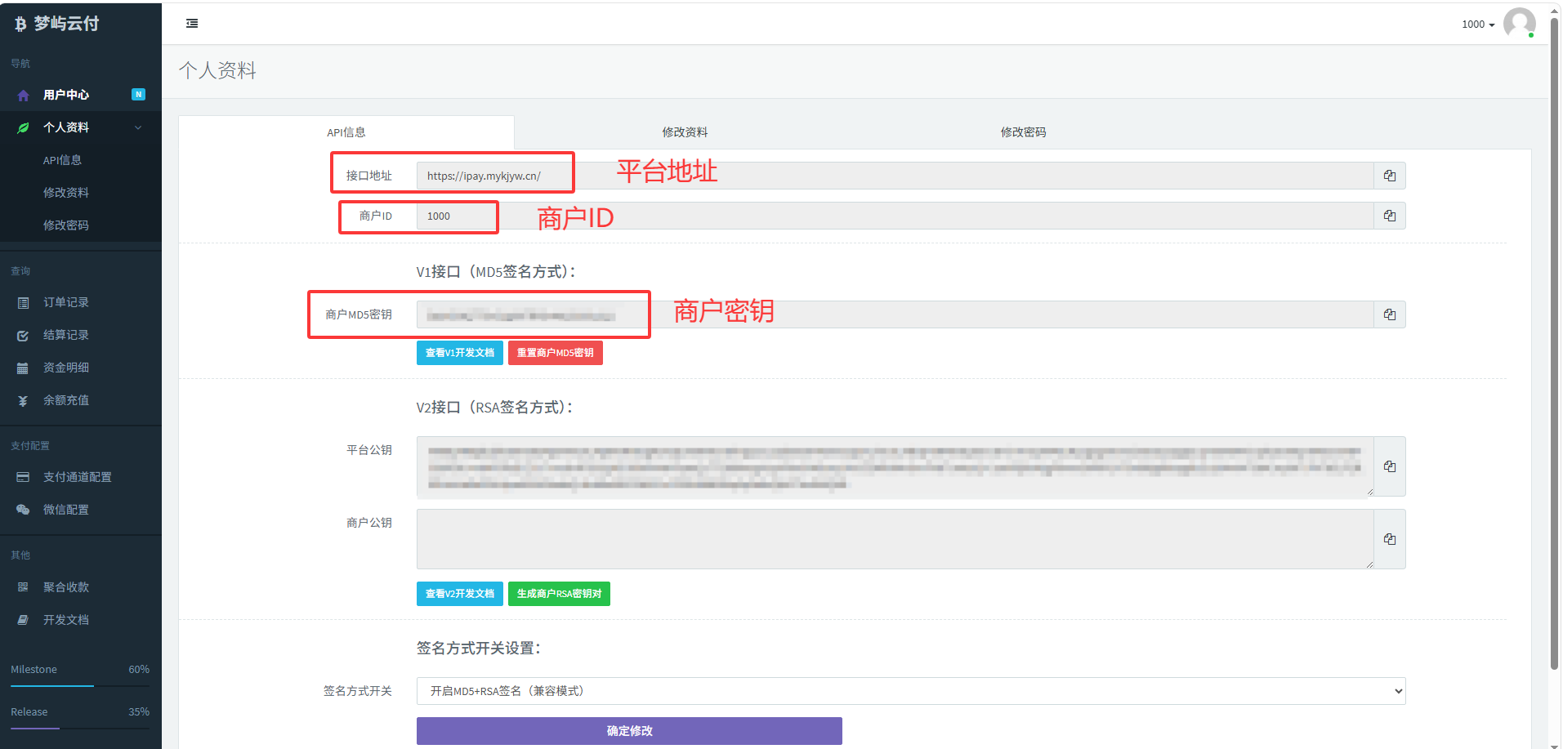This screenshot has width=1563, height=749.
Task: Copy the 商户公钥 value
Action: pyautogui.click(x=1389, y=539)
